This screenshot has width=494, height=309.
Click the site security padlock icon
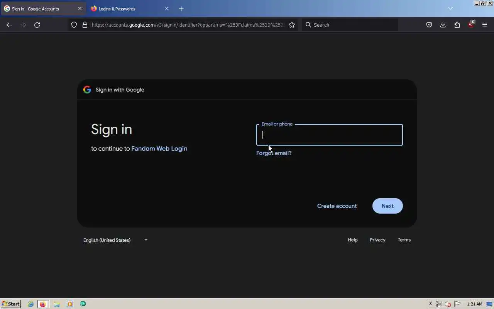coord(85,25)
